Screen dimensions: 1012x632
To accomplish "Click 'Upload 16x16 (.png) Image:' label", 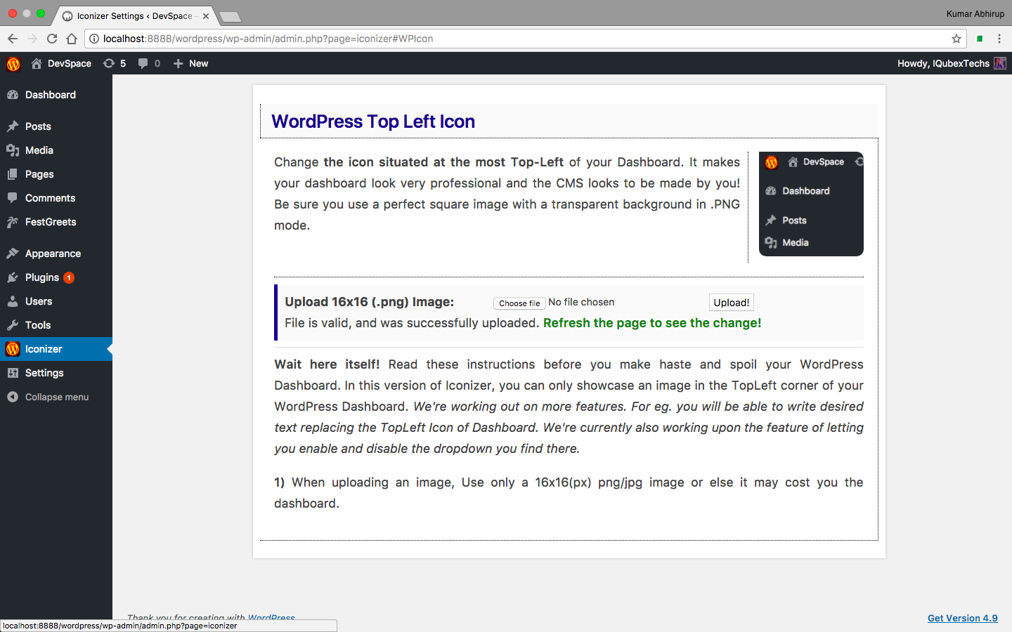I will point(370,302).
